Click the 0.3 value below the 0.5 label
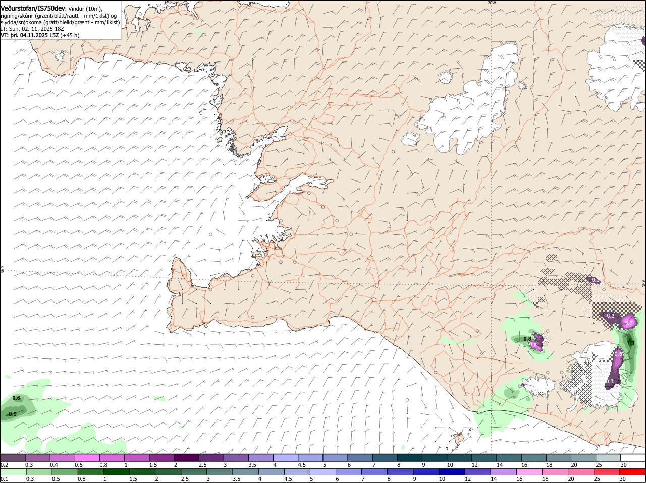This screenshot has width=646, height=483. (610, 381)
